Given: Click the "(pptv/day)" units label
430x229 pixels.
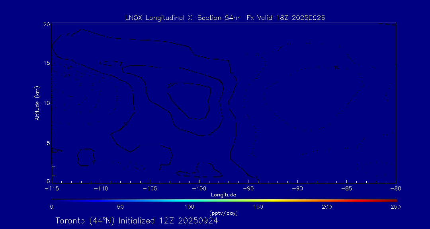Looking at the screenshot, I should point(223,213).
